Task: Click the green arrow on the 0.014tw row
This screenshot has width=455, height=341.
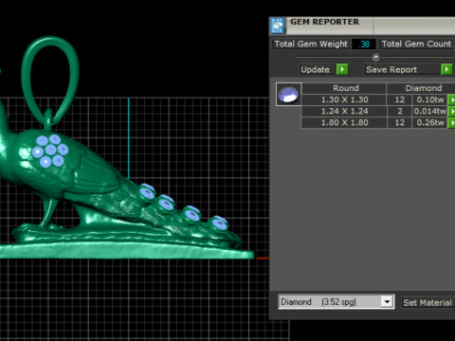Action: (x=451, y=111)
